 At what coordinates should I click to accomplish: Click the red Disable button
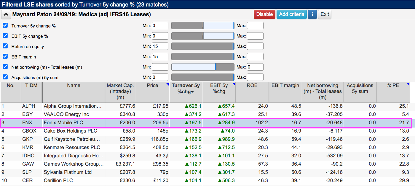[x=264, y=14]
